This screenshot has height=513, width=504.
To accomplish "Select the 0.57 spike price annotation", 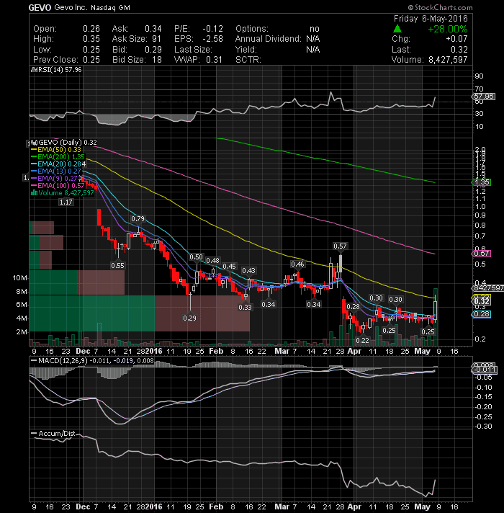I will click(340, 246).
